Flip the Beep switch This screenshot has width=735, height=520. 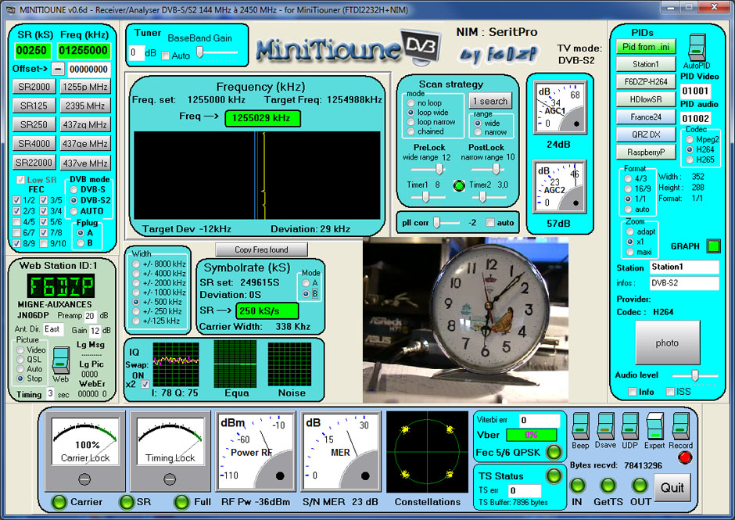click(x=580, y=426)
